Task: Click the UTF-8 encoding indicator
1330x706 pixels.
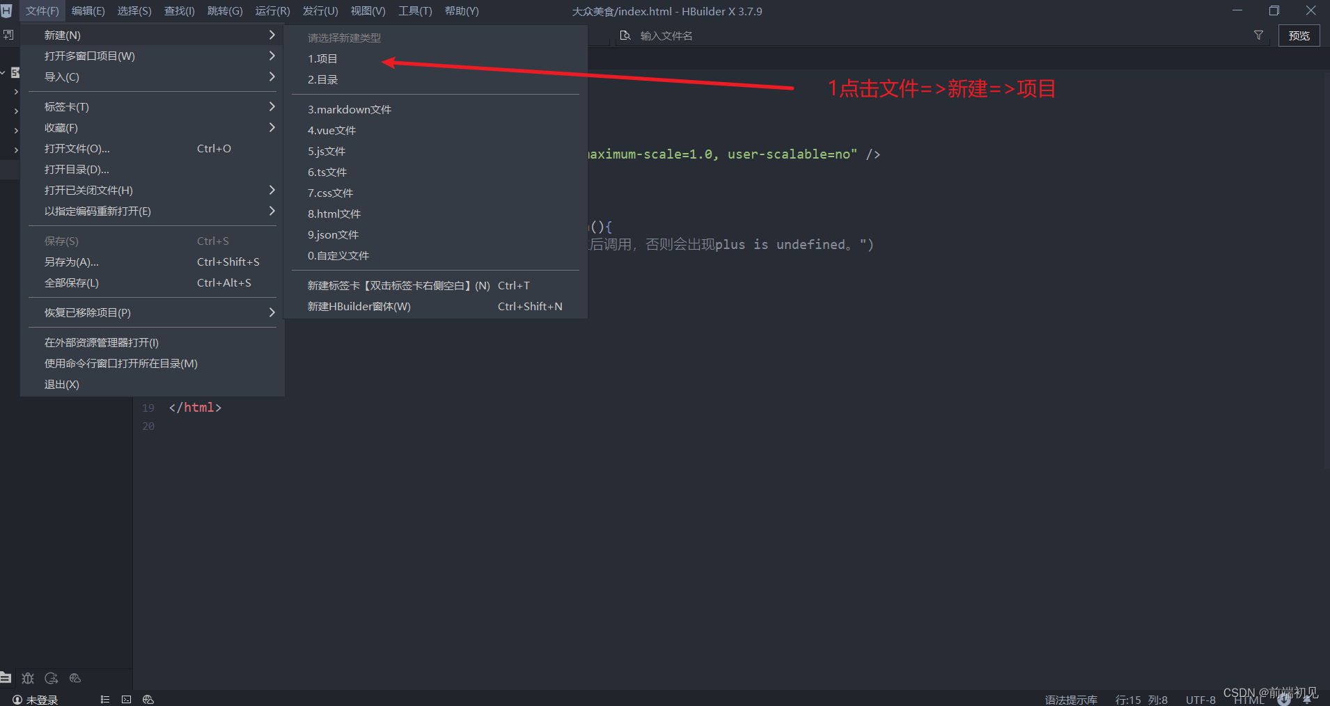Action: click(x=1200, y=700)
